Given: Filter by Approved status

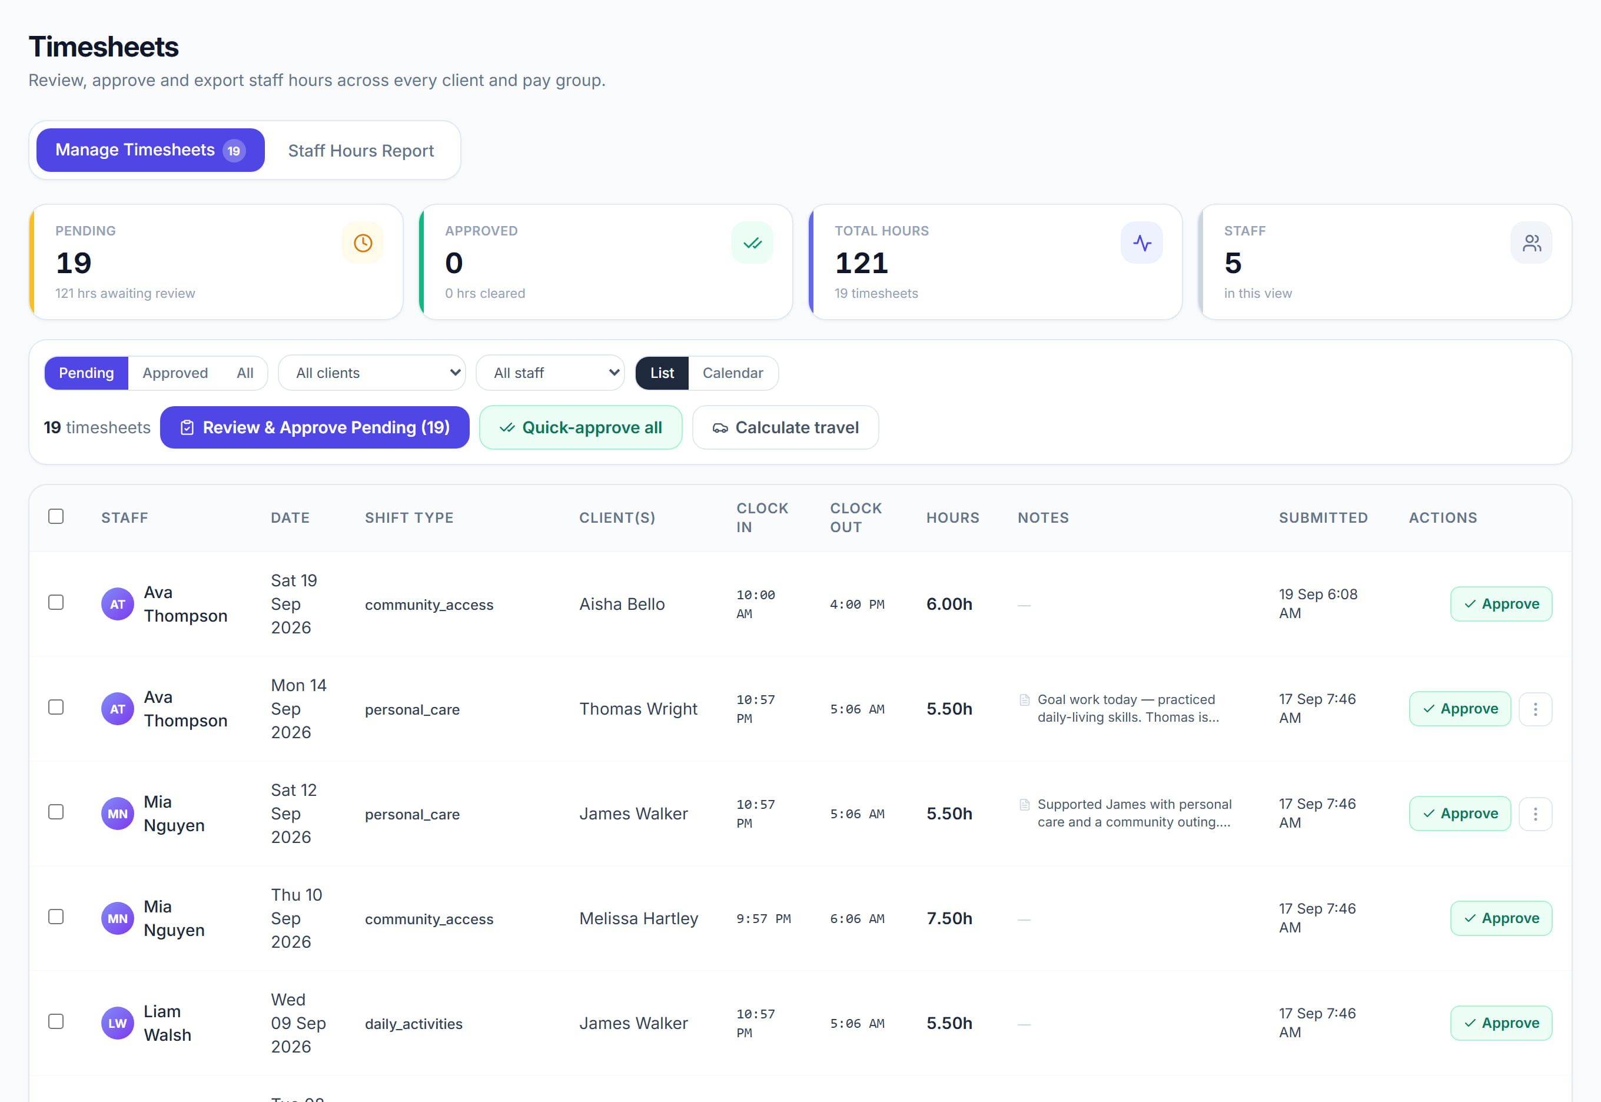Looking at the screenshot, I should coord(175,373).
